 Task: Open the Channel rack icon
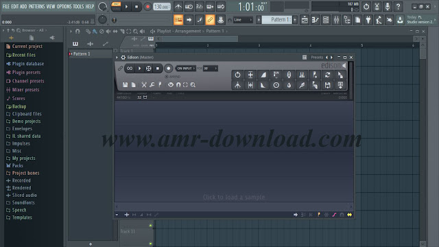326,20
